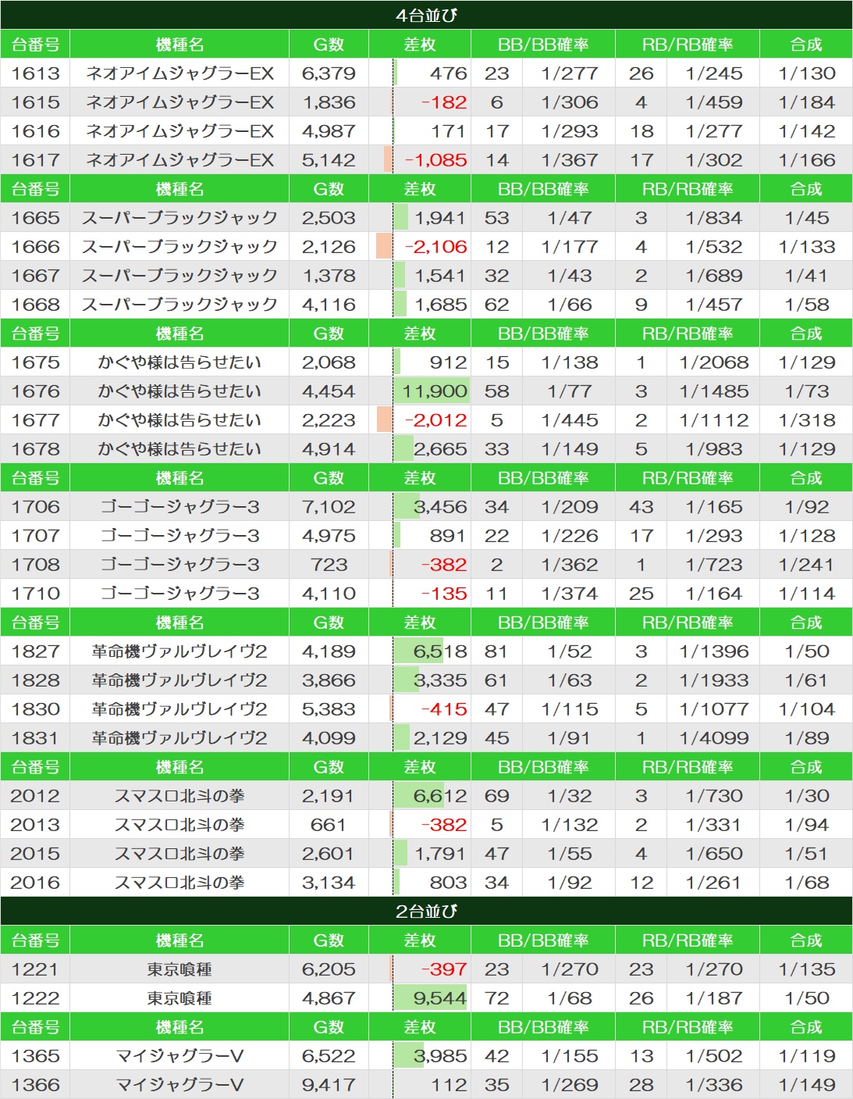This screenshot has width=853, height=1099.
Task: Click difference value 912
Action: (x=448, y=362)
